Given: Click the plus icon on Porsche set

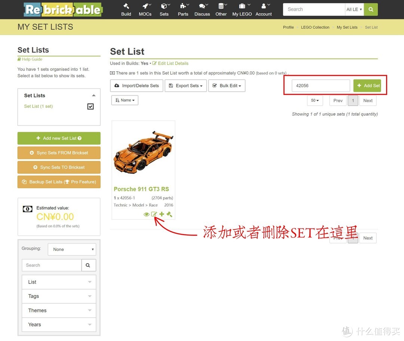Looking at the screenshot, I should point(162,214).
